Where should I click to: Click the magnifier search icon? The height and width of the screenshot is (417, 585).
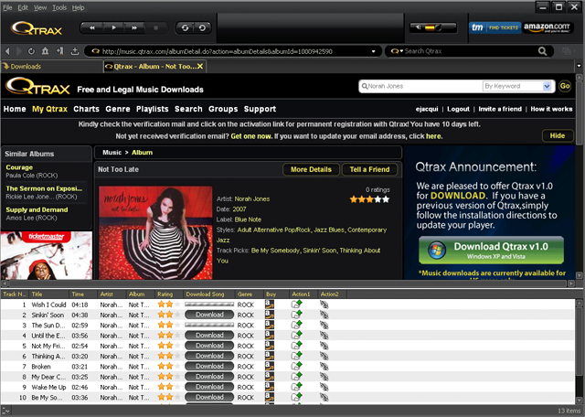(x=542, y=51)
